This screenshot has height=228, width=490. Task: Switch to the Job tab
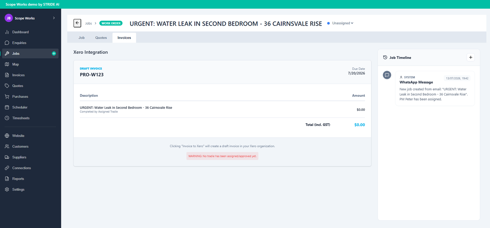point(81,38)
